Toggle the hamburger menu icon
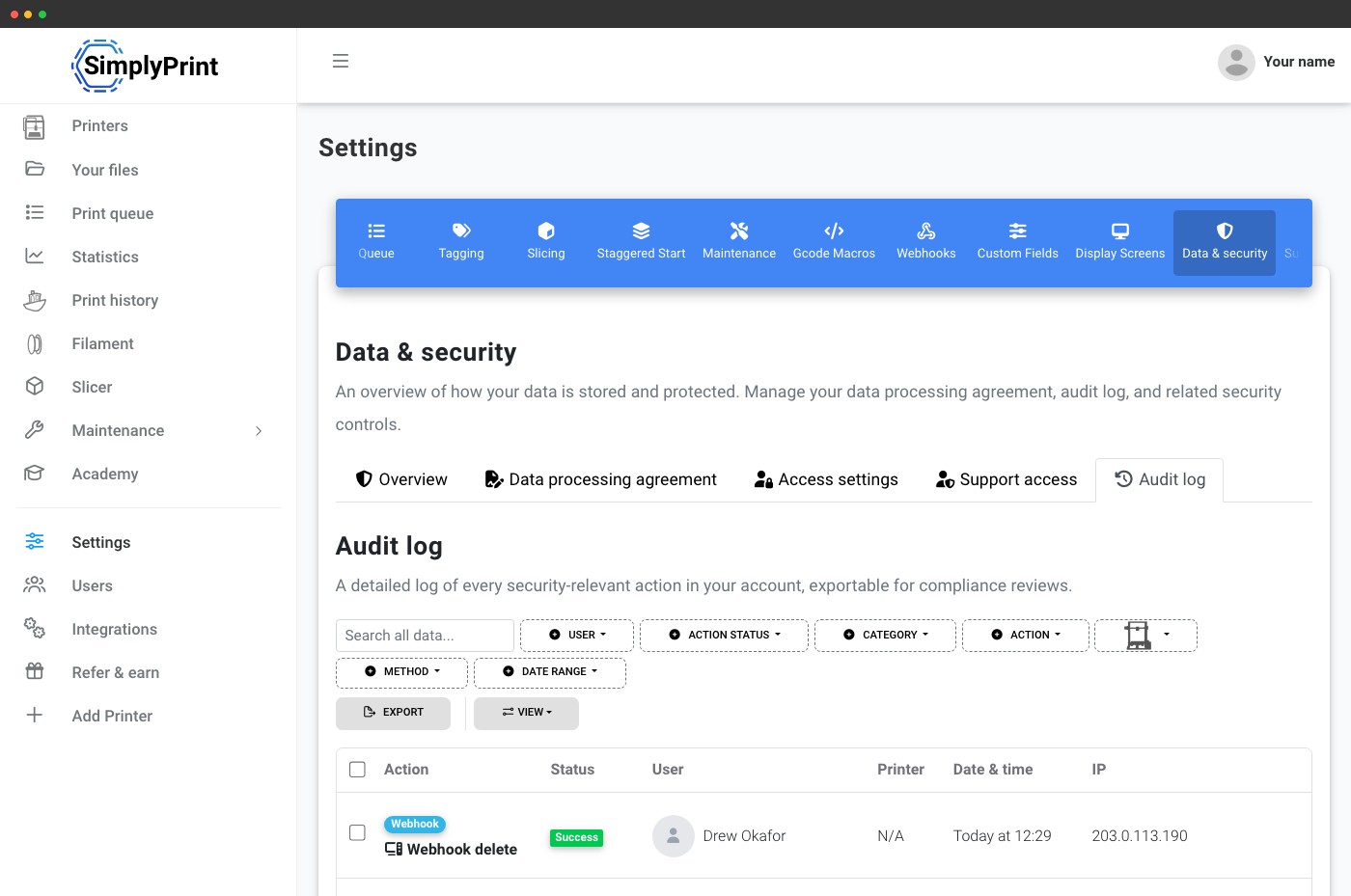 pos(341,61)
